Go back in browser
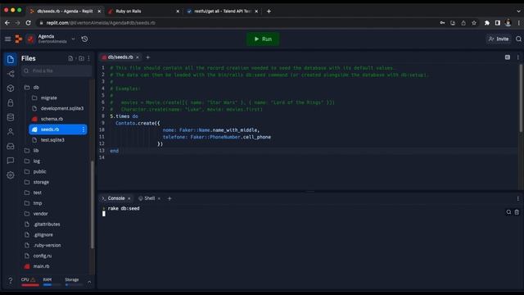The height and width of the screenshot is (295, 524). [x=7, y=23]
